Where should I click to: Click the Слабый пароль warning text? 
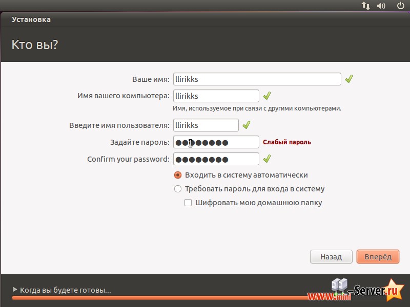click(286, 142)
